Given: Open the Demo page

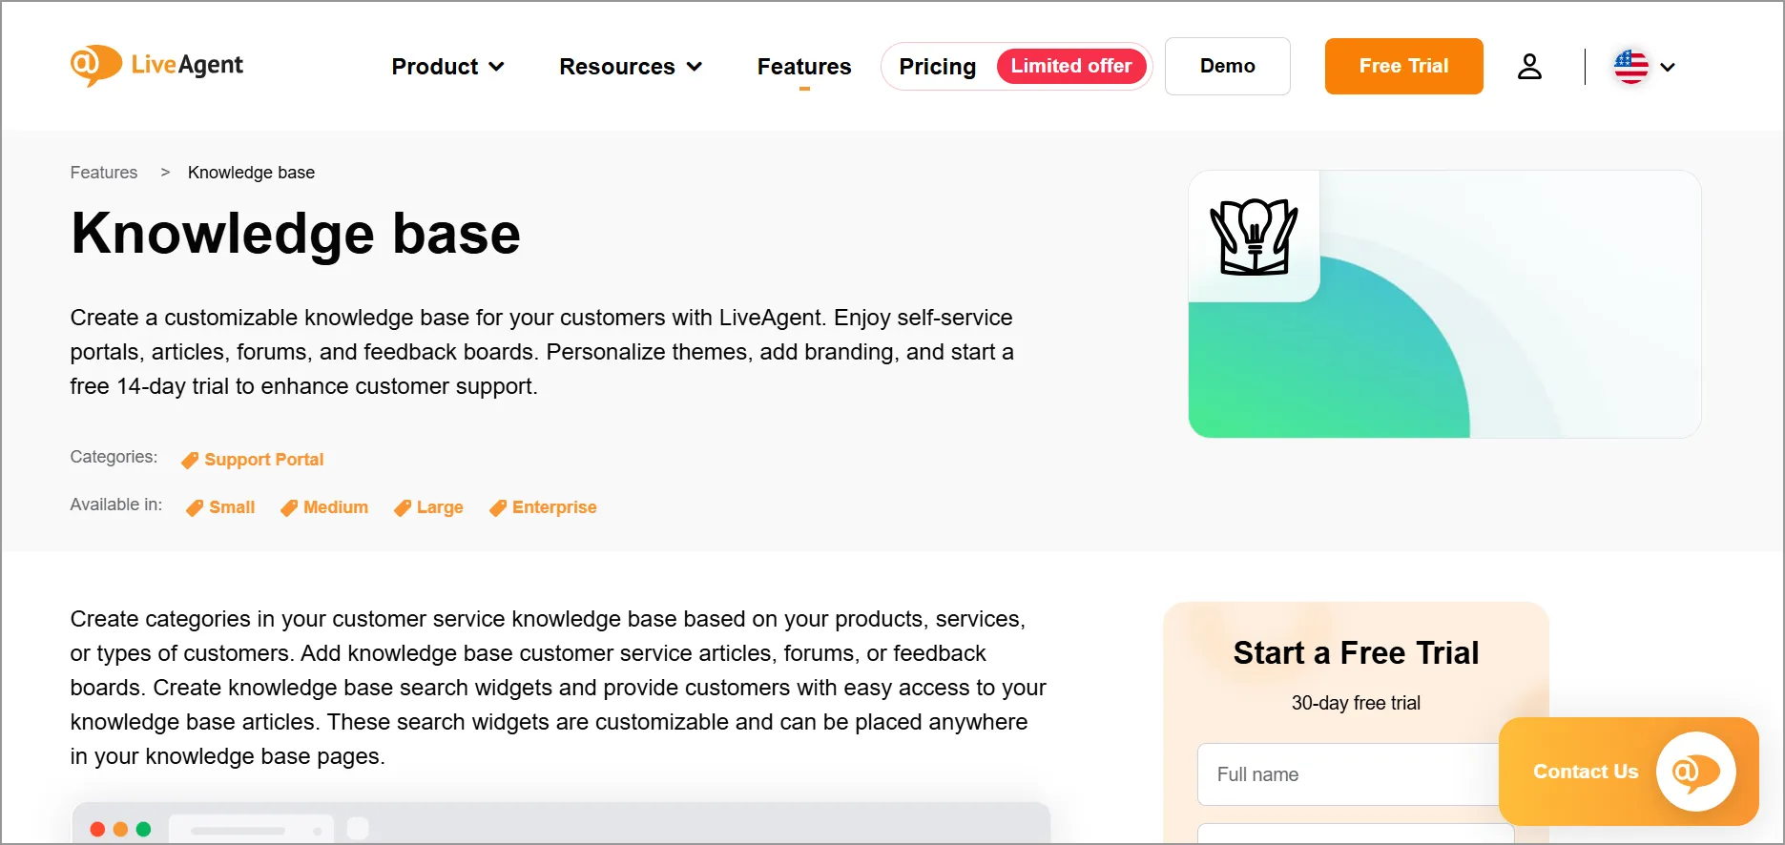Looking at the screenshot, I should tap(1227, 66).
